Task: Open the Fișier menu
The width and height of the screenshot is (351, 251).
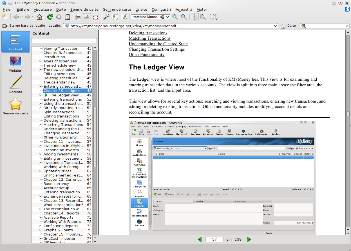Action: pyautogui.click(x=7, y=9)
